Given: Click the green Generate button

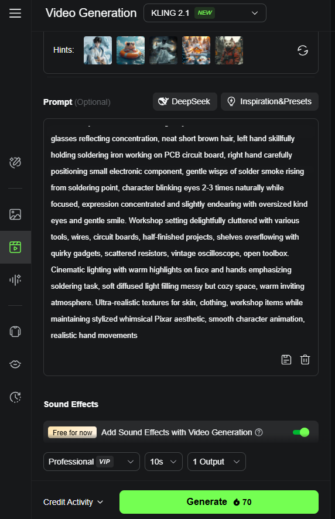Looking at the screenshot, I should click(219, 502).
